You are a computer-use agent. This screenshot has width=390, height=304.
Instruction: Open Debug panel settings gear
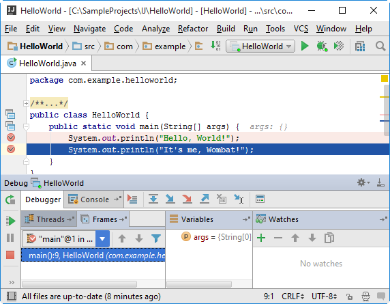tap(363, 182)
